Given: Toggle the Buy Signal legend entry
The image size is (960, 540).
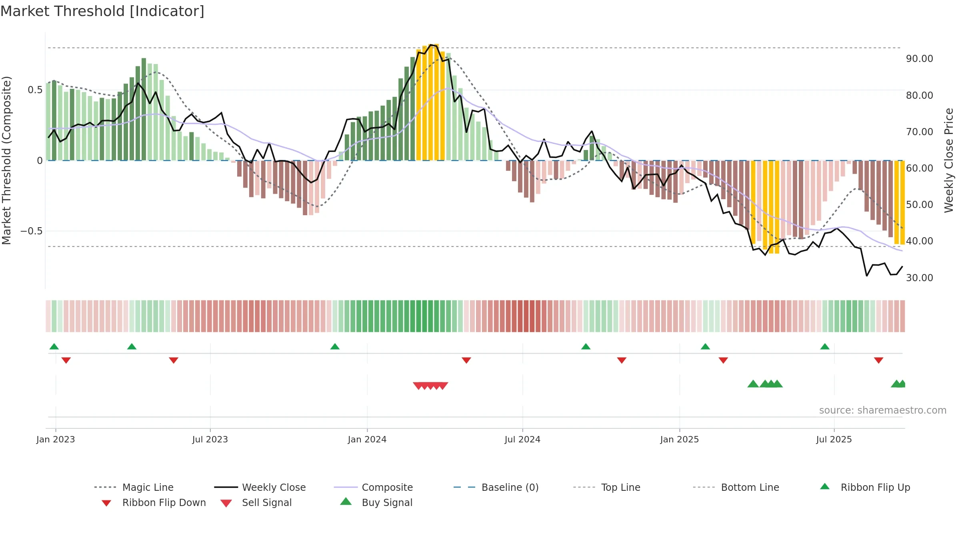Looking at the screenshot, I should (x=376, y=502).
